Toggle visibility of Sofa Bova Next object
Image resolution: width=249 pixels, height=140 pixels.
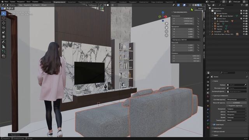click(244, 34)
